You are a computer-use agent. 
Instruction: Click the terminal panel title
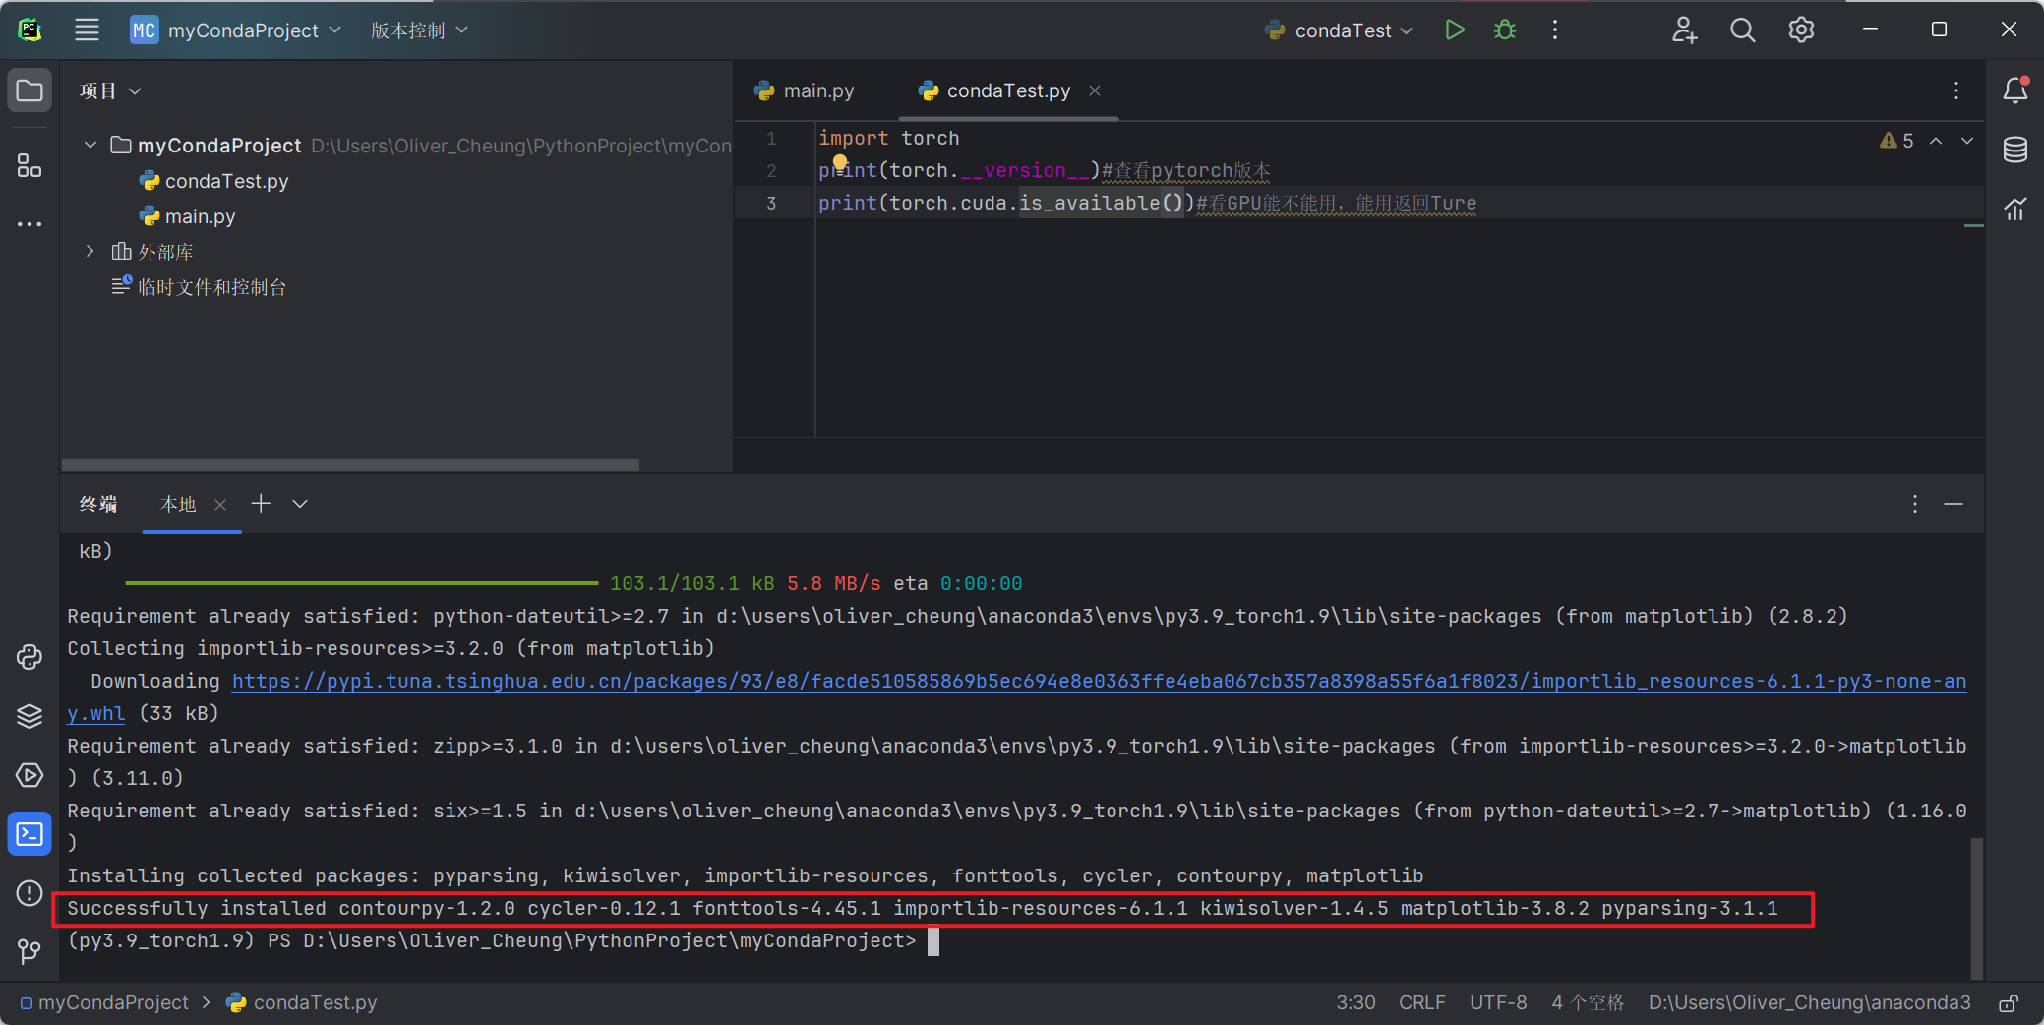pyautogui.click(x=98, y=504)
